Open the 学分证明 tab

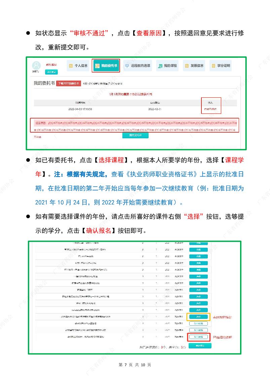coord(221,65)
